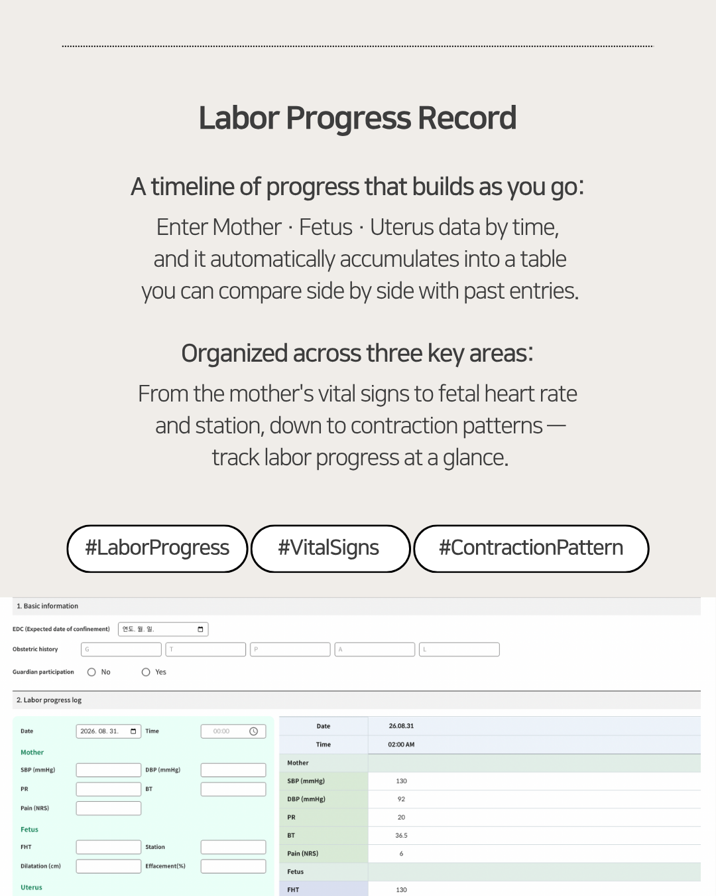Focus the obstetric history A field
Viewport: 716px width, 896px height.
coord(375,650)
